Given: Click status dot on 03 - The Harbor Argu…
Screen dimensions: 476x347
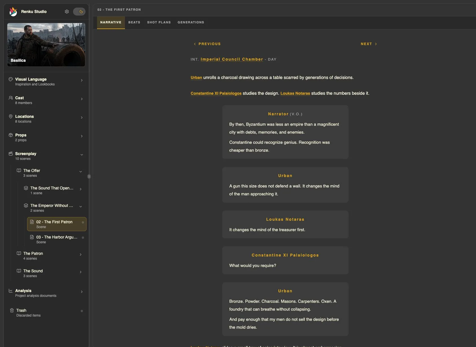Looking at the screenshot, I should point(83,238).
